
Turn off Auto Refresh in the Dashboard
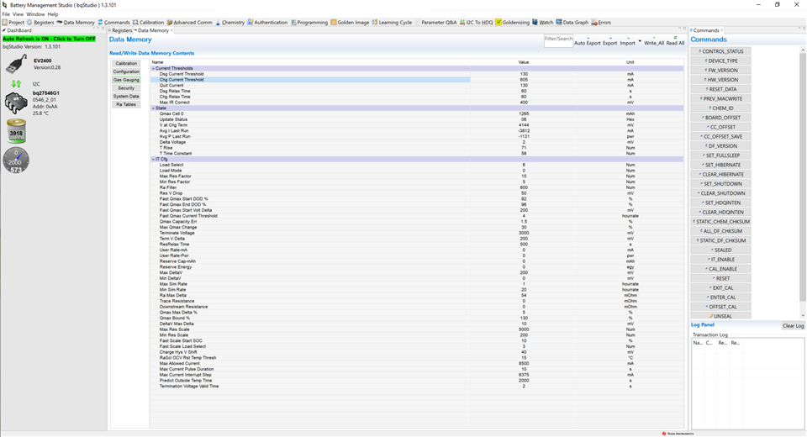pos(49,39)
